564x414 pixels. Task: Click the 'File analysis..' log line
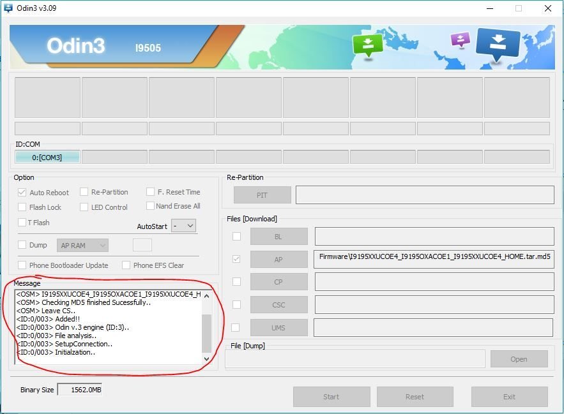[75, 336]
